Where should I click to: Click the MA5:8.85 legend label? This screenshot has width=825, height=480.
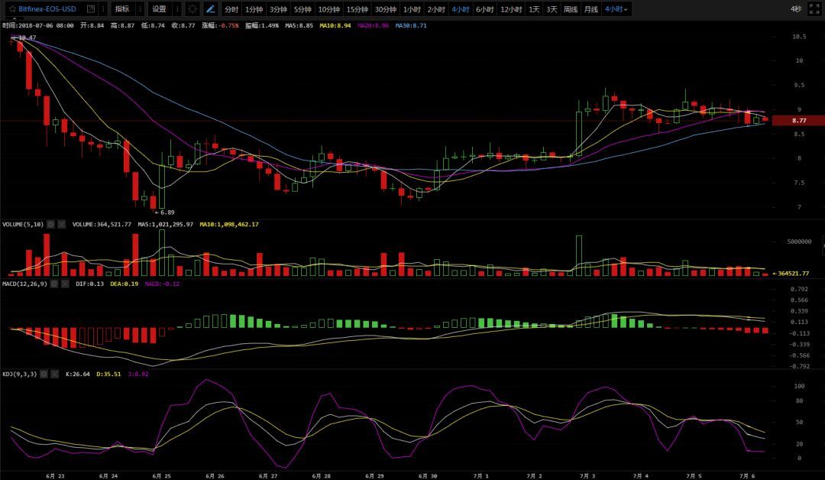click(299, 25)
